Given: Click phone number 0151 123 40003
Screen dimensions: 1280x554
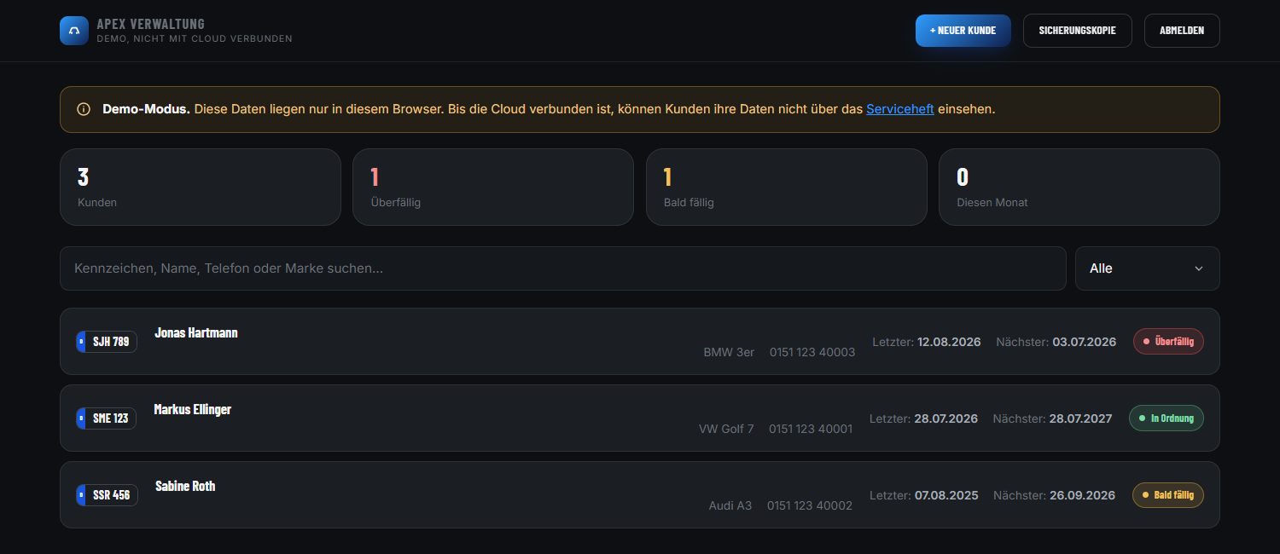Looking at the screenshot, I should click(812, 352).
